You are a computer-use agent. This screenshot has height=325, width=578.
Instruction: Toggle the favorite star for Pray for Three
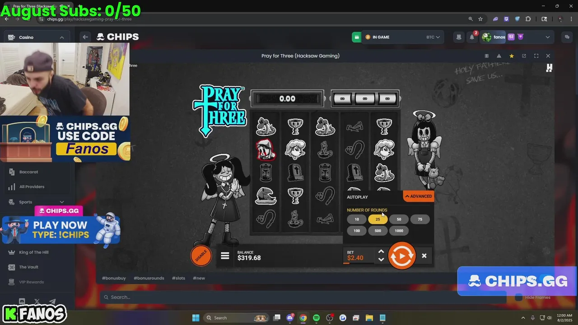(511, 56)
